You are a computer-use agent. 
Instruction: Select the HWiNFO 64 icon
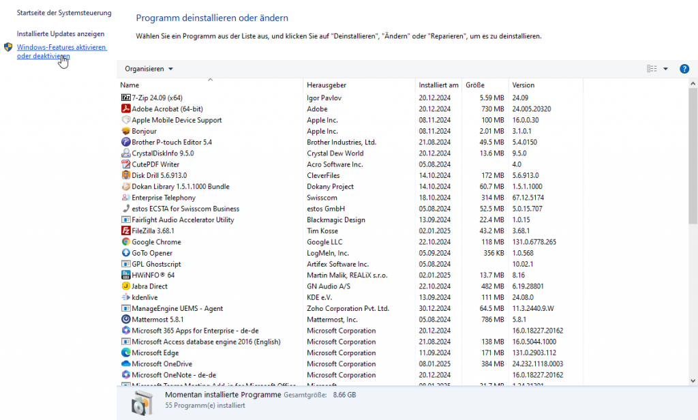pos(126,275)
